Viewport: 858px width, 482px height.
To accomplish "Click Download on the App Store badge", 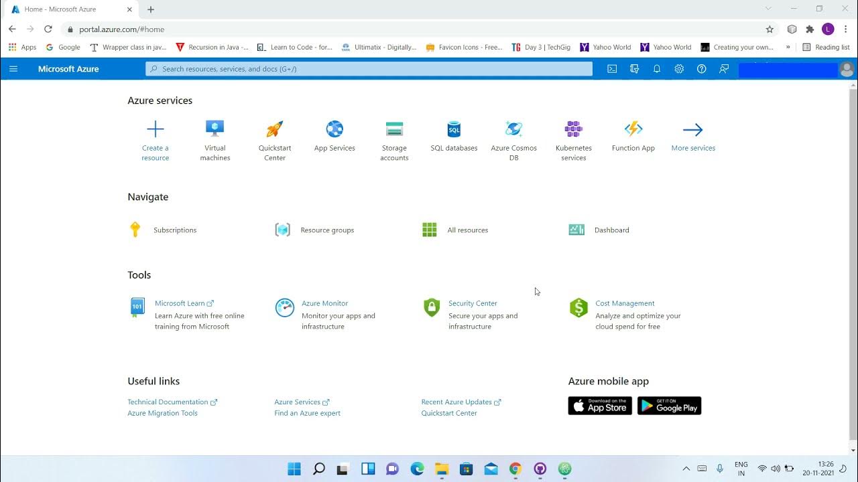I will (x=600, y=406).
